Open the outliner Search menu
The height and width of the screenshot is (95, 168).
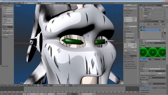click(x=149, y=5)
